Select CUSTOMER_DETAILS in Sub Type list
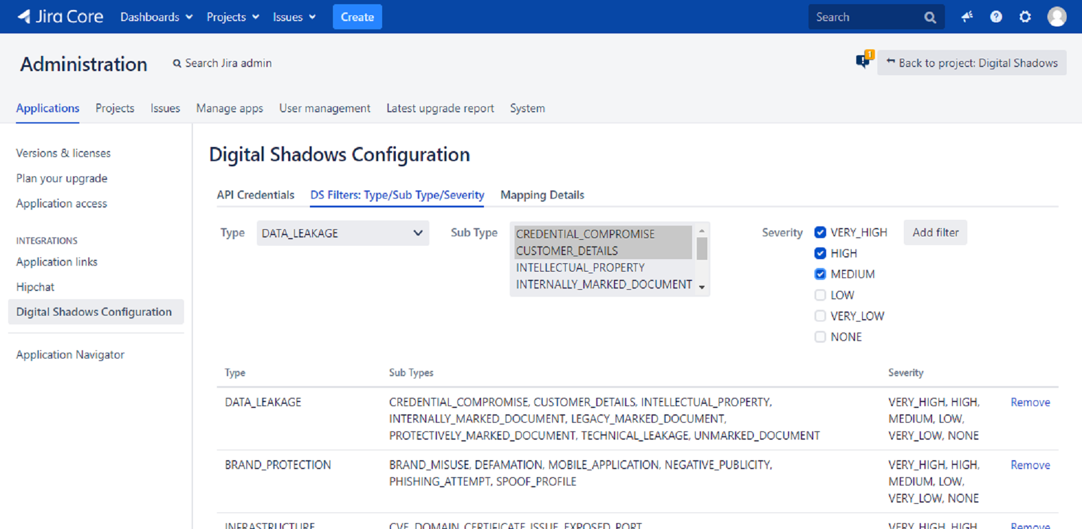 point(603,251)
